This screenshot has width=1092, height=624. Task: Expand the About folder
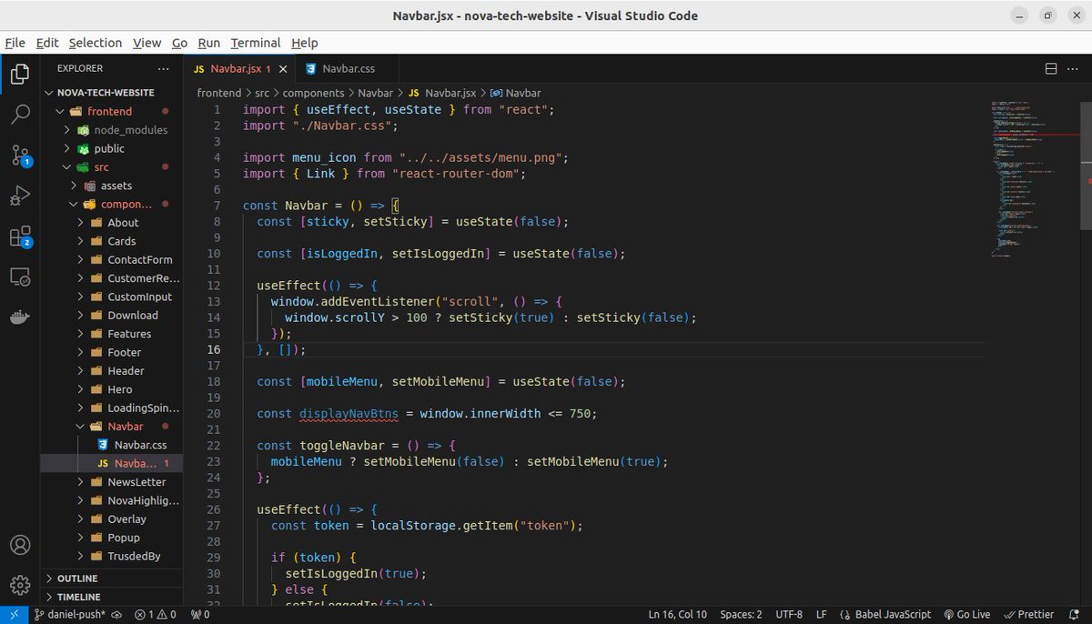[x=113, y=223]
